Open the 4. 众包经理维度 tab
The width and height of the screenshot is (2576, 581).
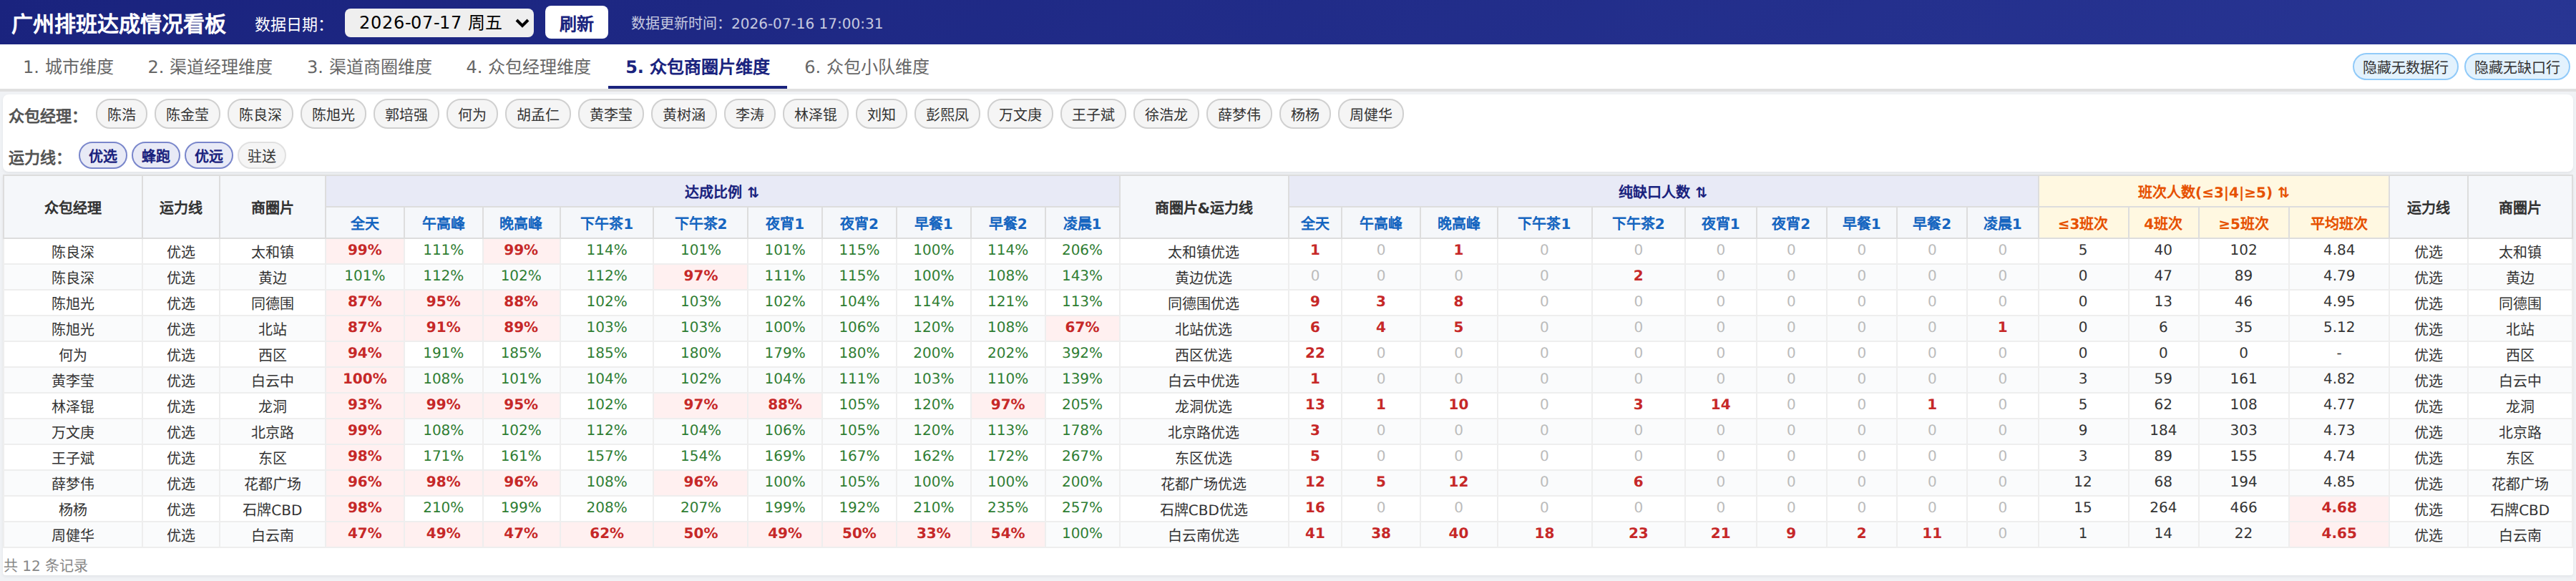[528, 67]
